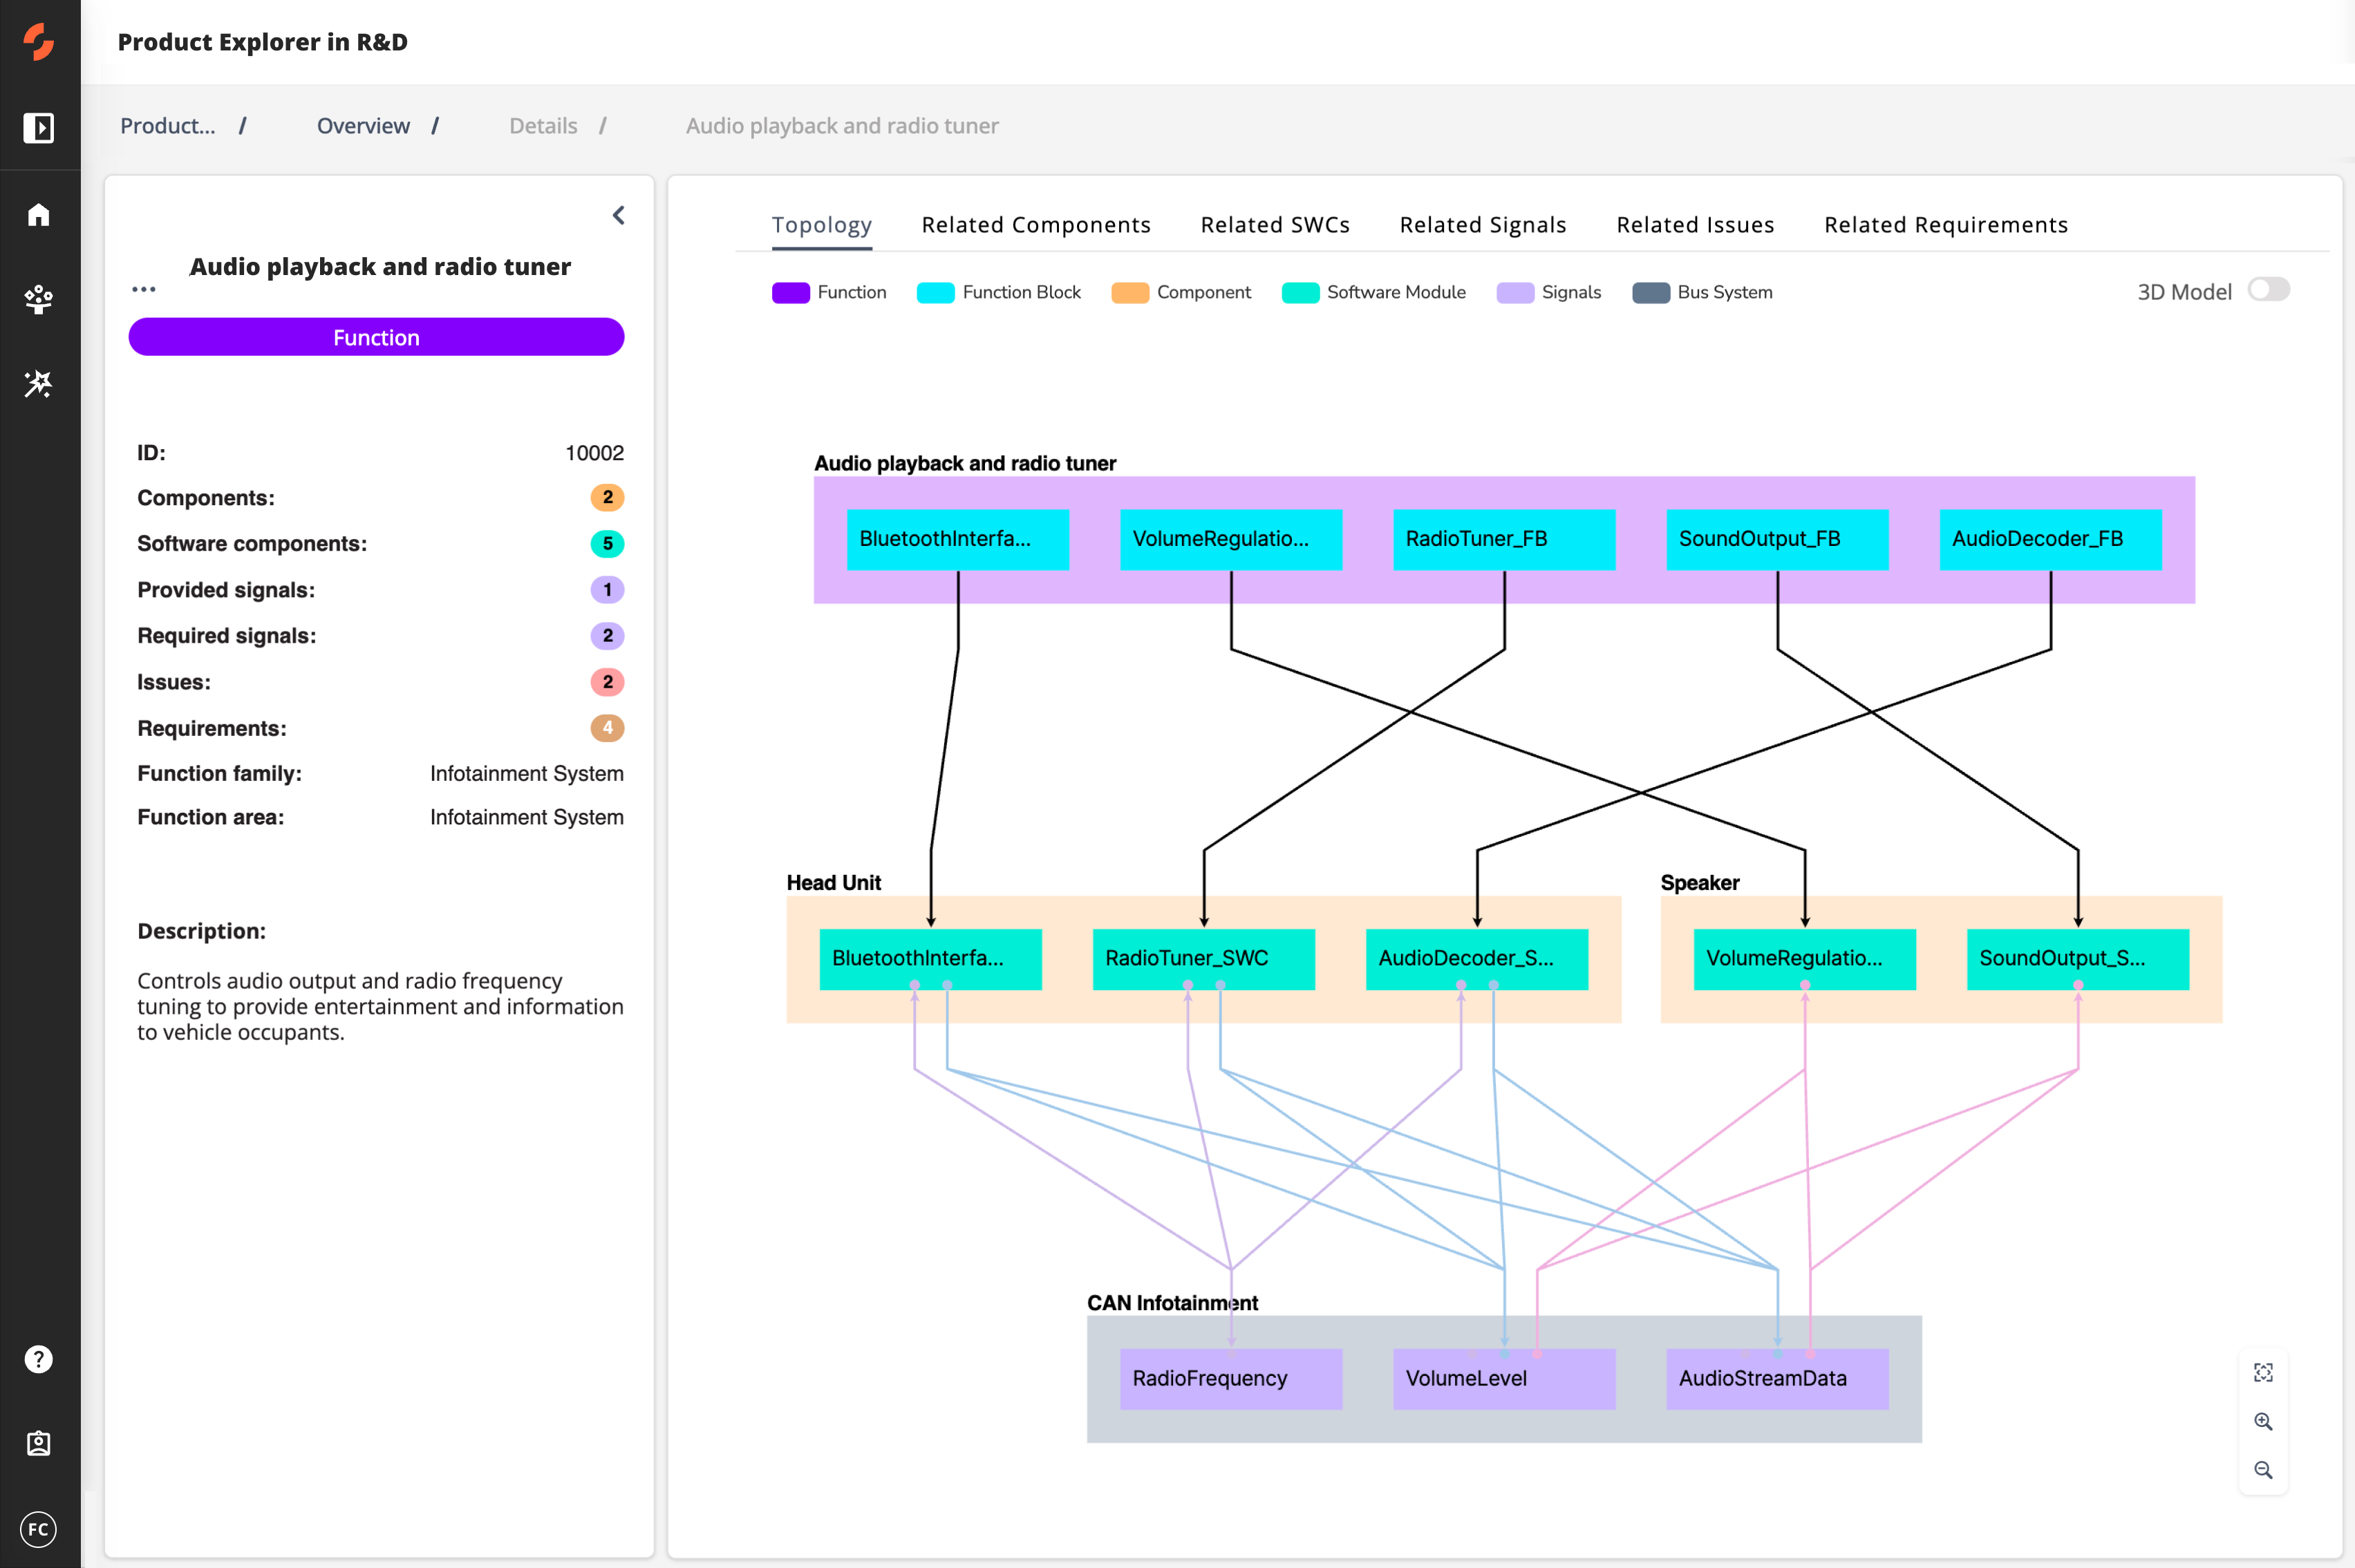Open the Related Issues tab

pos(1694,225)
